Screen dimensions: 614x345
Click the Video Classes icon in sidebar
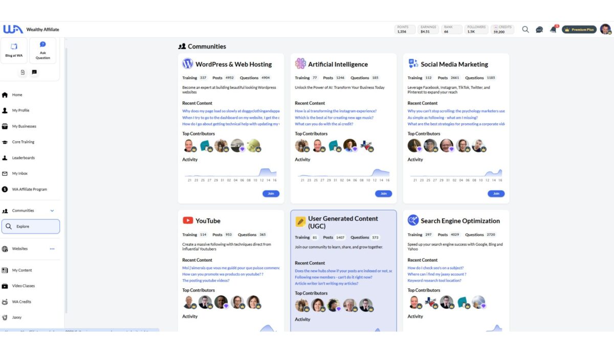pos(5,286)
